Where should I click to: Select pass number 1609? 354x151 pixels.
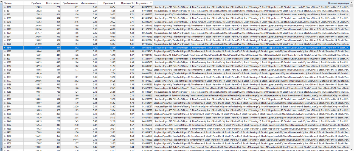(9, 18)
